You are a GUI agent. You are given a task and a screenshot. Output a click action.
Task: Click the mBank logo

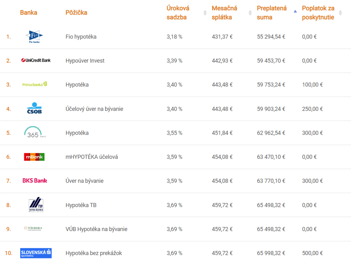pyautogui.click(x=34, y=157)
